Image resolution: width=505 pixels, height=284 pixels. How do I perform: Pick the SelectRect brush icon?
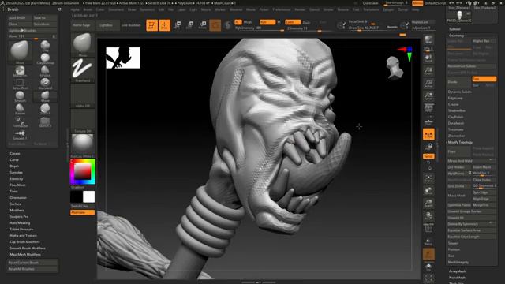pyautogui.click(x=20, y=84)
